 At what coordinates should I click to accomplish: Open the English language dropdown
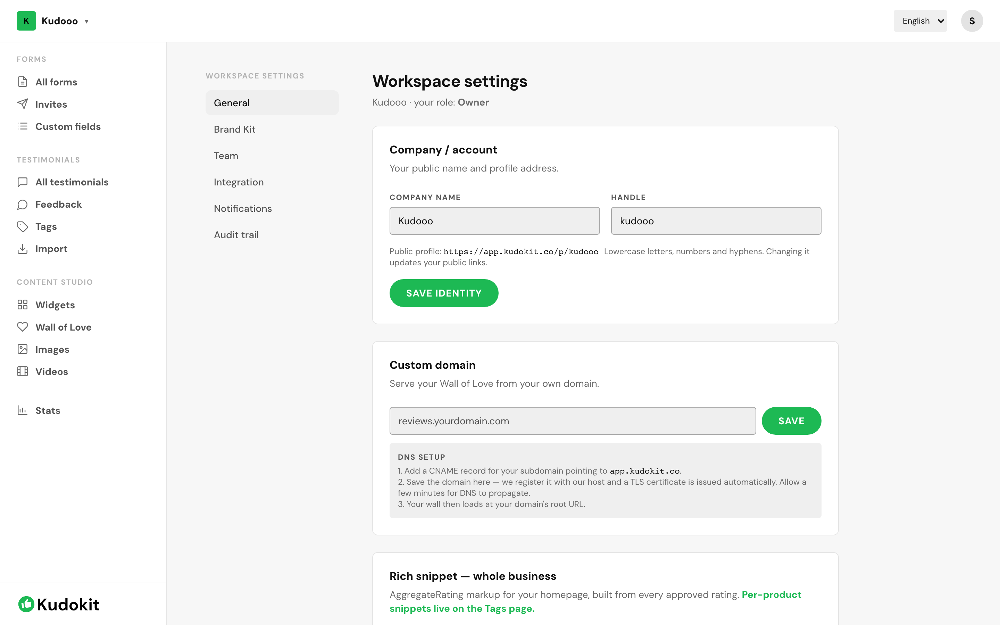tap(920, 21)
